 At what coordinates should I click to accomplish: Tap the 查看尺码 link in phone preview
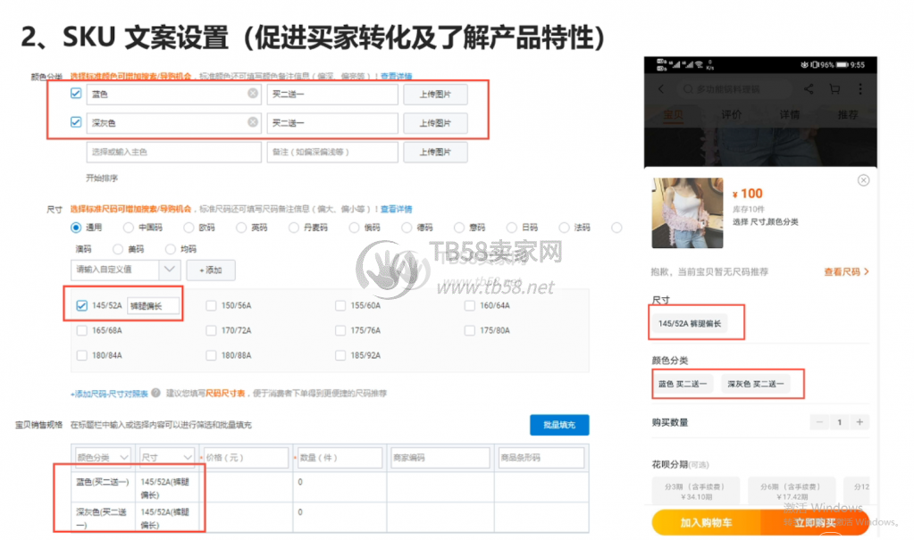coord(846,271)
